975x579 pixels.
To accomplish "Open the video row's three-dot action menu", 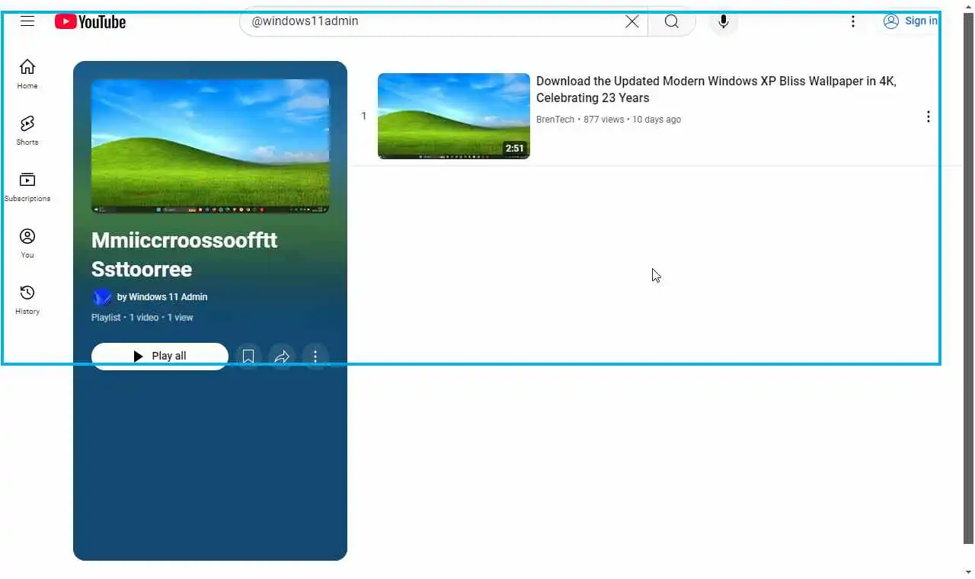I will [x=928, y=117].
